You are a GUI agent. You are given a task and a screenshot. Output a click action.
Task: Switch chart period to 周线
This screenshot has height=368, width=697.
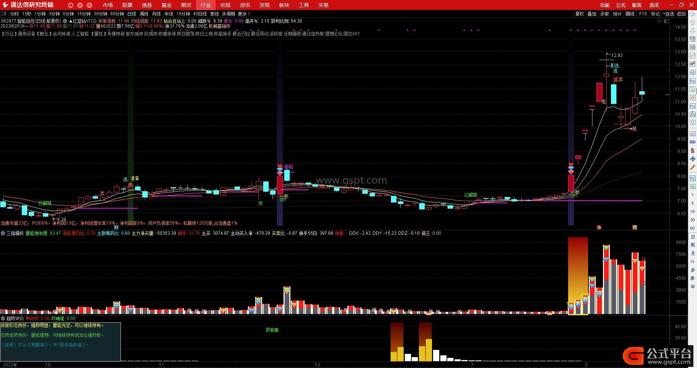pos(144,14)
